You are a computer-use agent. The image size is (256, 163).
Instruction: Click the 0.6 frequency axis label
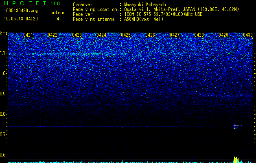point(3,155)
